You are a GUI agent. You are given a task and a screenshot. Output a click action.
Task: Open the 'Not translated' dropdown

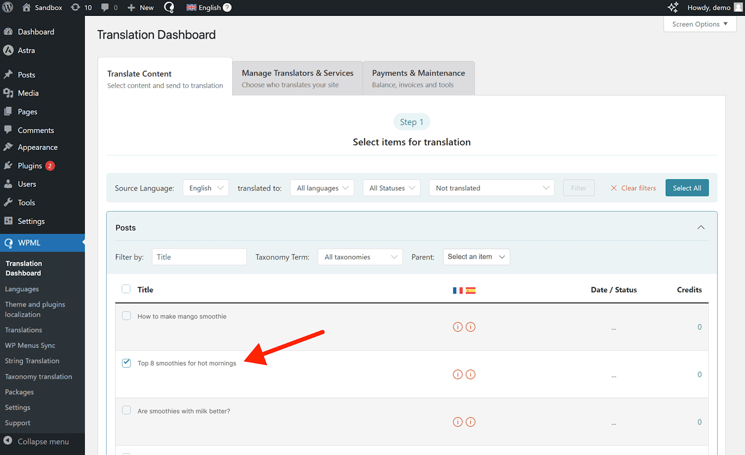(x=492, y=188)
